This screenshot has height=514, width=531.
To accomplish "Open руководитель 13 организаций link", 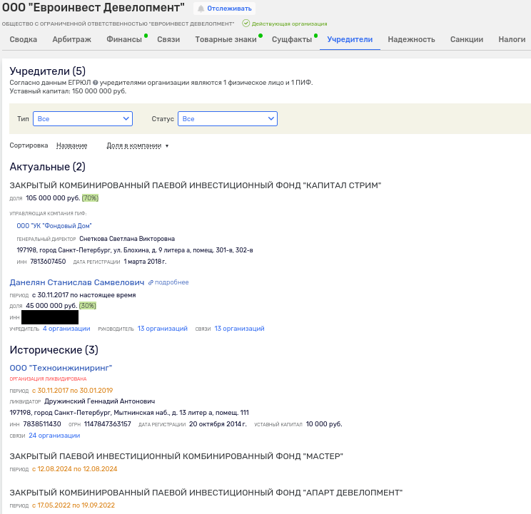I will 163,329.
